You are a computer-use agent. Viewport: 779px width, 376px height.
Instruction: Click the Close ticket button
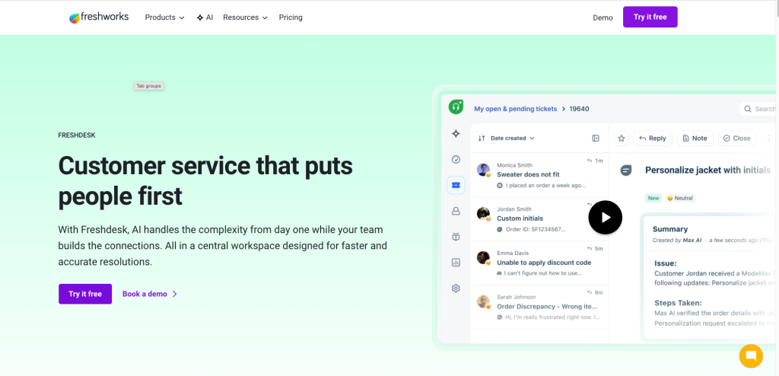737,139
